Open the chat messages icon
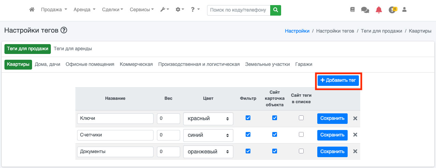Image resolution: width=436 pixels, height=168 pixels. [365, 10]
